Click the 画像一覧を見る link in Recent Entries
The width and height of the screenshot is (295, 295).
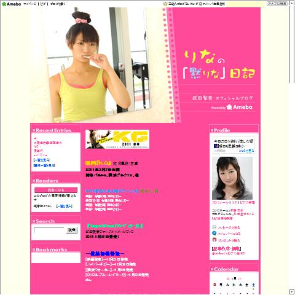pyautogui.click(x=44, y=165)
